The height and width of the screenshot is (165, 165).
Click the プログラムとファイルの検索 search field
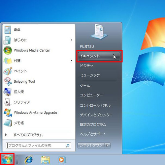(x=38, y=146)
